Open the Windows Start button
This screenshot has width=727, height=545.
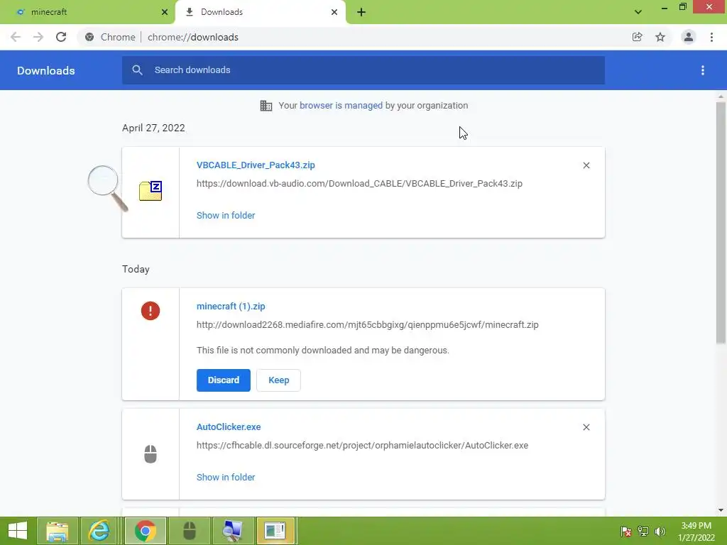(x=18, y=531)
